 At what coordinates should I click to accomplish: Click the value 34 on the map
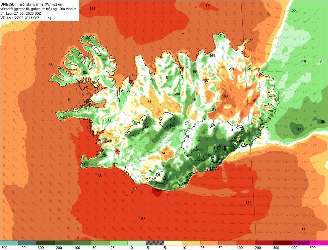[x=149, y=102]
